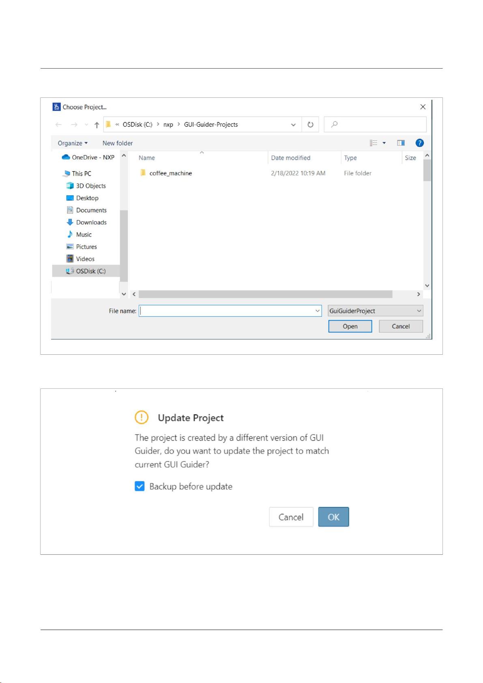Click file list scroll left arrow

[134, 294]
